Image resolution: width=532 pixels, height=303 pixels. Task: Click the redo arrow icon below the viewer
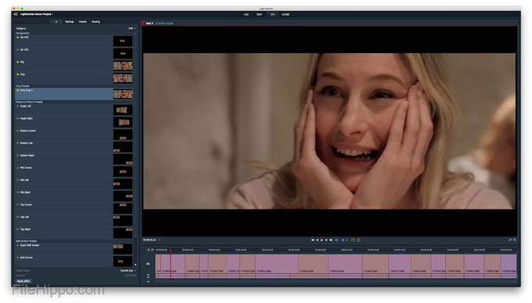coord(514,240)
